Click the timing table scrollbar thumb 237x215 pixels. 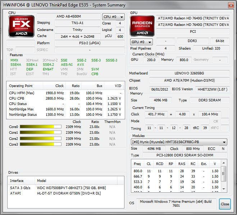pyautogui.click(x=223, y=174)
